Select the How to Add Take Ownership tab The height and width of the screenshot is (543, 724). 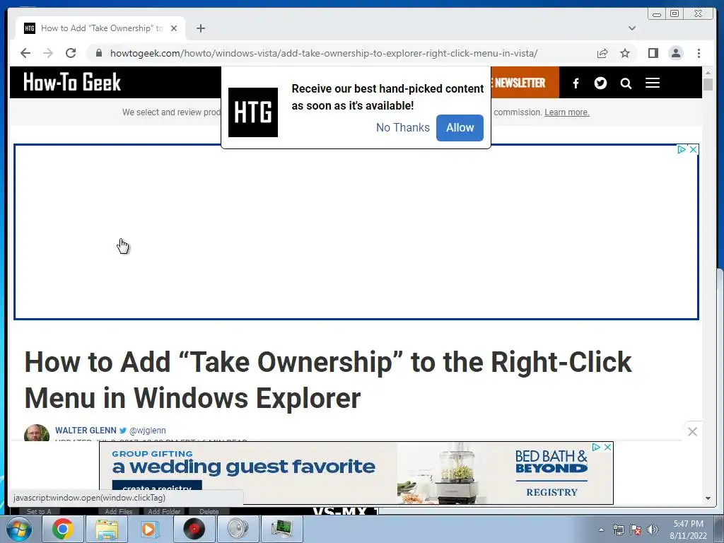point(100,28)
